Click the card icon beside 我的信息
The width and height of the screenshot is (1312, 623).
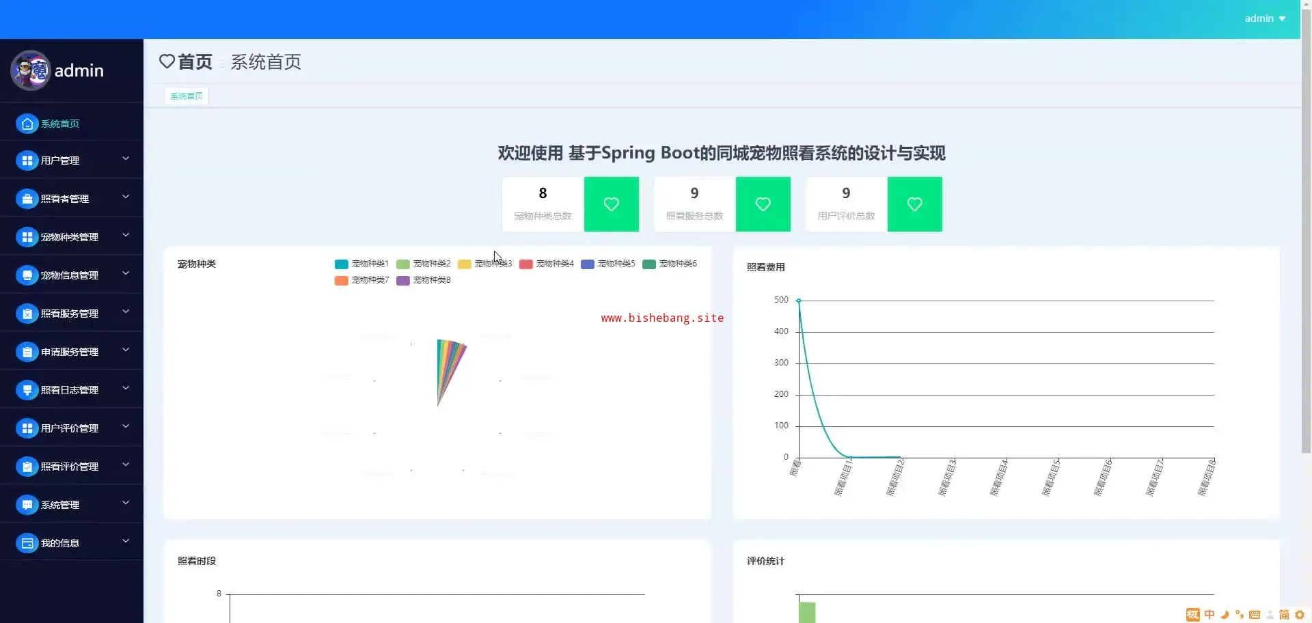(x=27, y=543)
